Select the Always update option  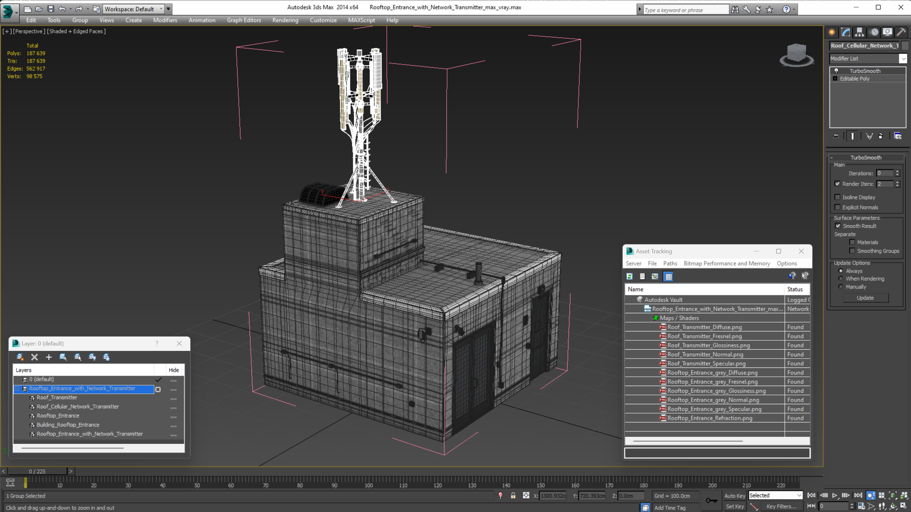click(841, 271)
